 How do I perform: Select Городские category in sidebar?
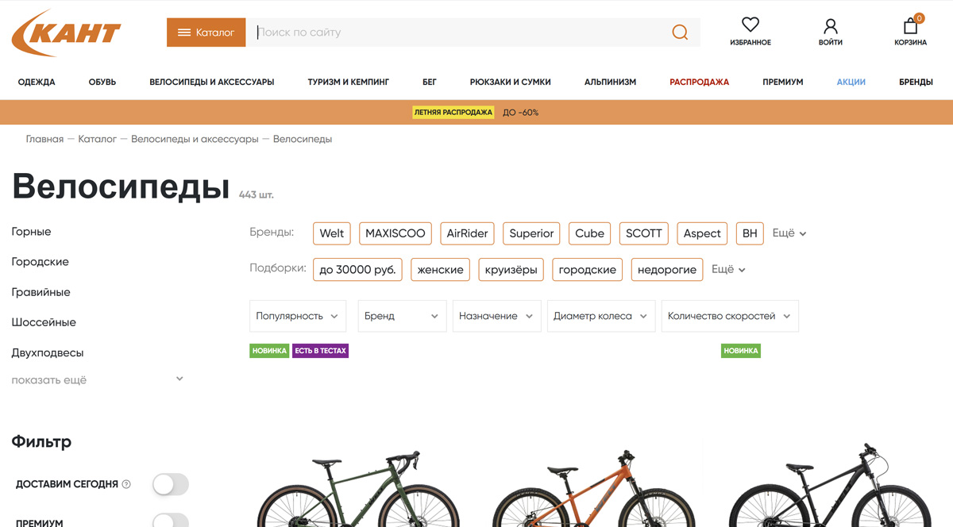pos(40,262)
